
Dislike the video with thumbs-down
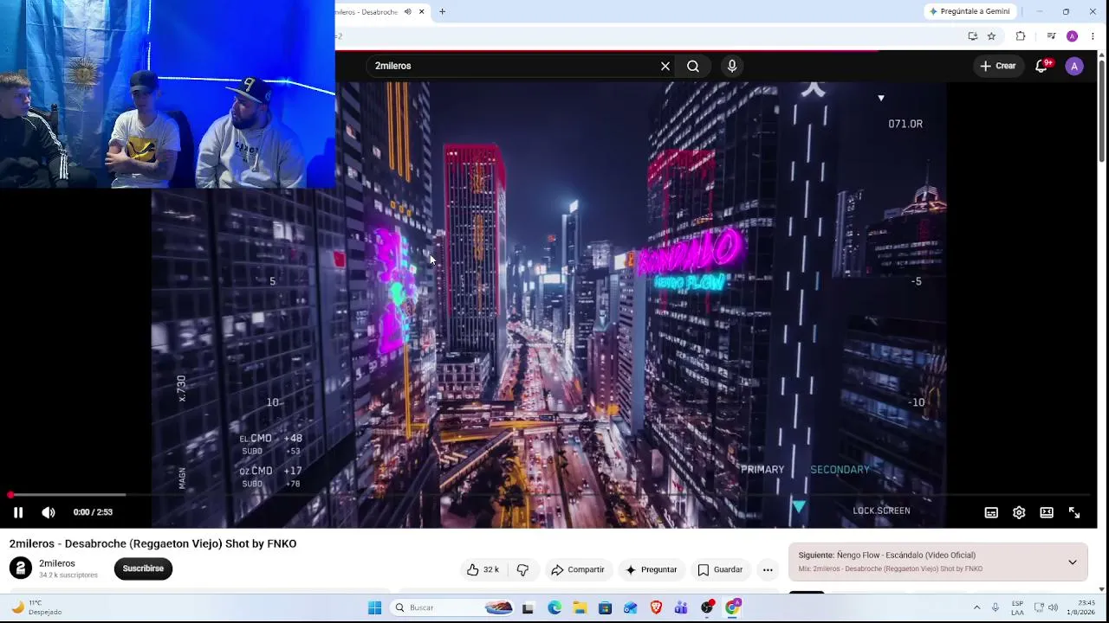pos(522,569)
